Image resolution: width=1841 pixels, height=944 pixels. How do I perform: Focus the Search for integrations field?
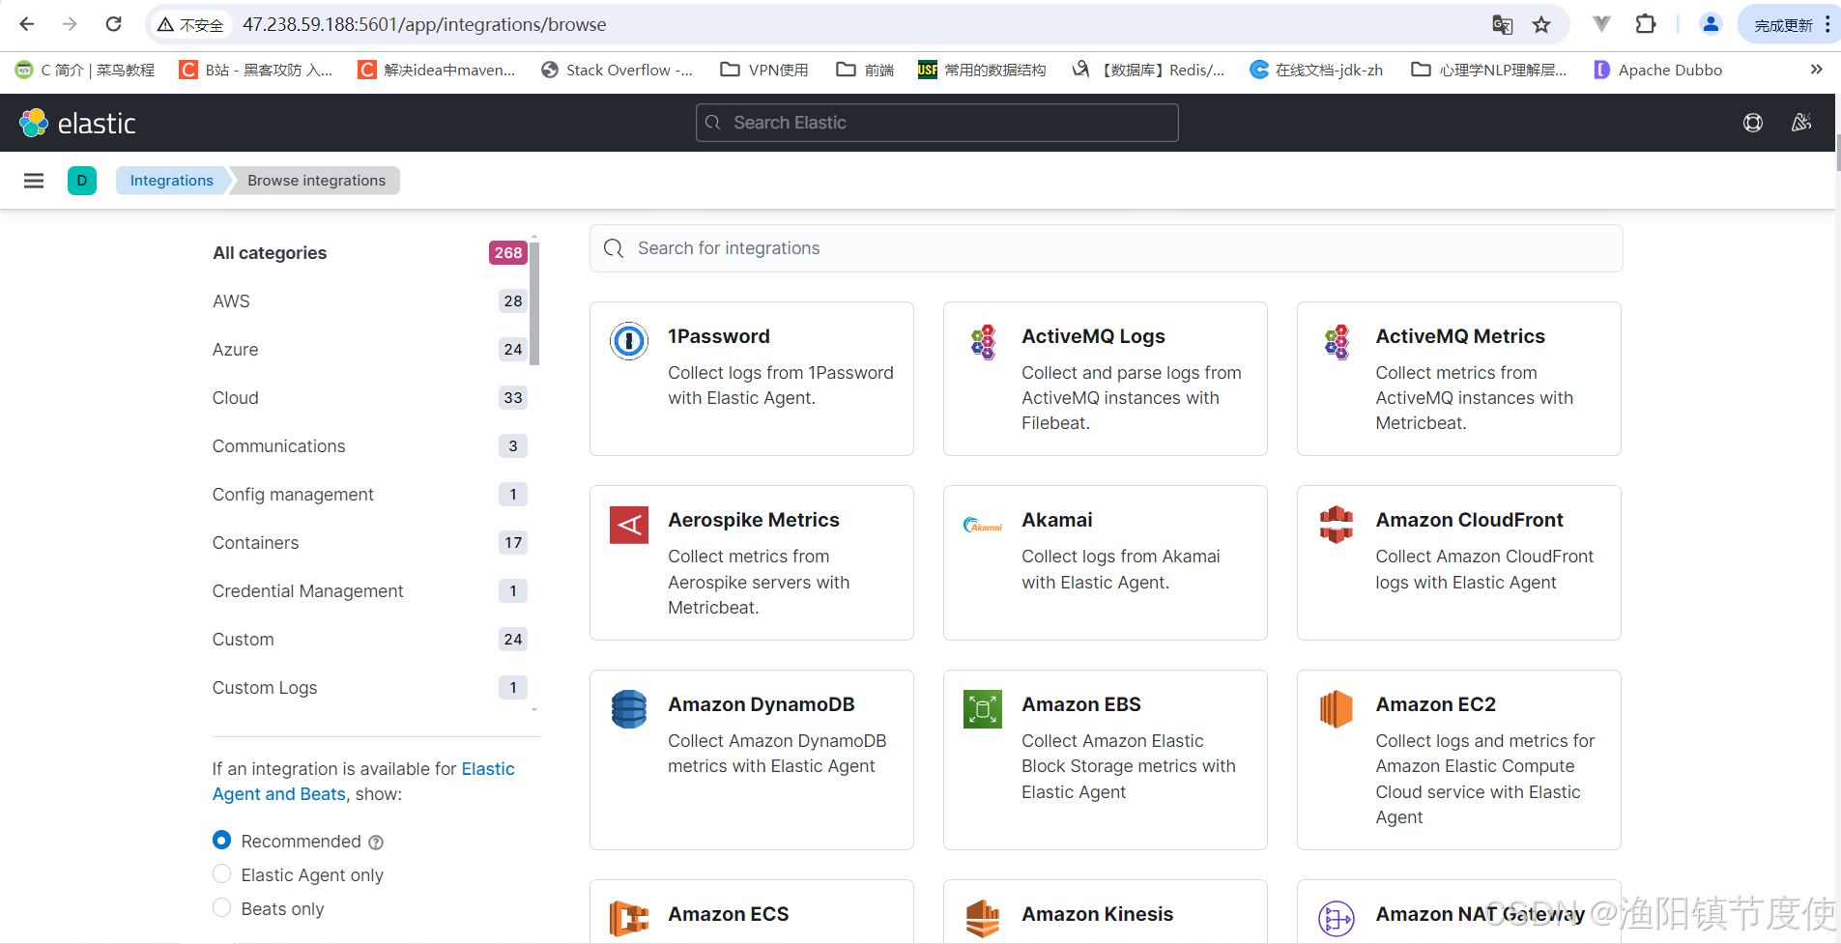1106,248
